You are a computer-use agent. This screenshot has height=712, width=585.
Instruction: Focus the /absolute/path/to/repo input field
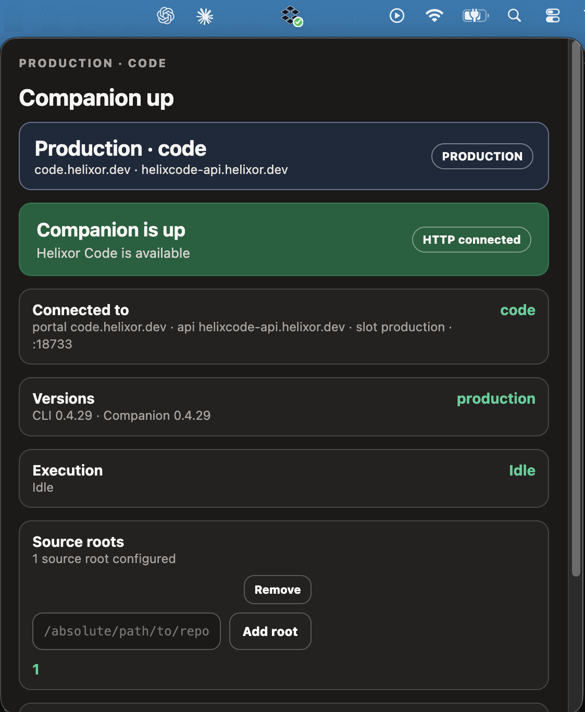click(x=127, y=631)
